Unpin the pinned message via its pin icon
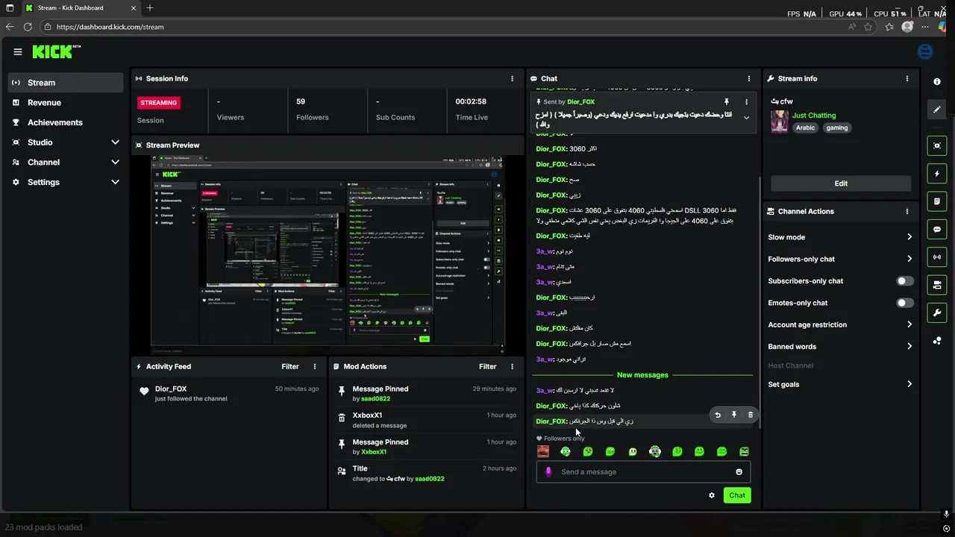955x537 pixels. 727,101
